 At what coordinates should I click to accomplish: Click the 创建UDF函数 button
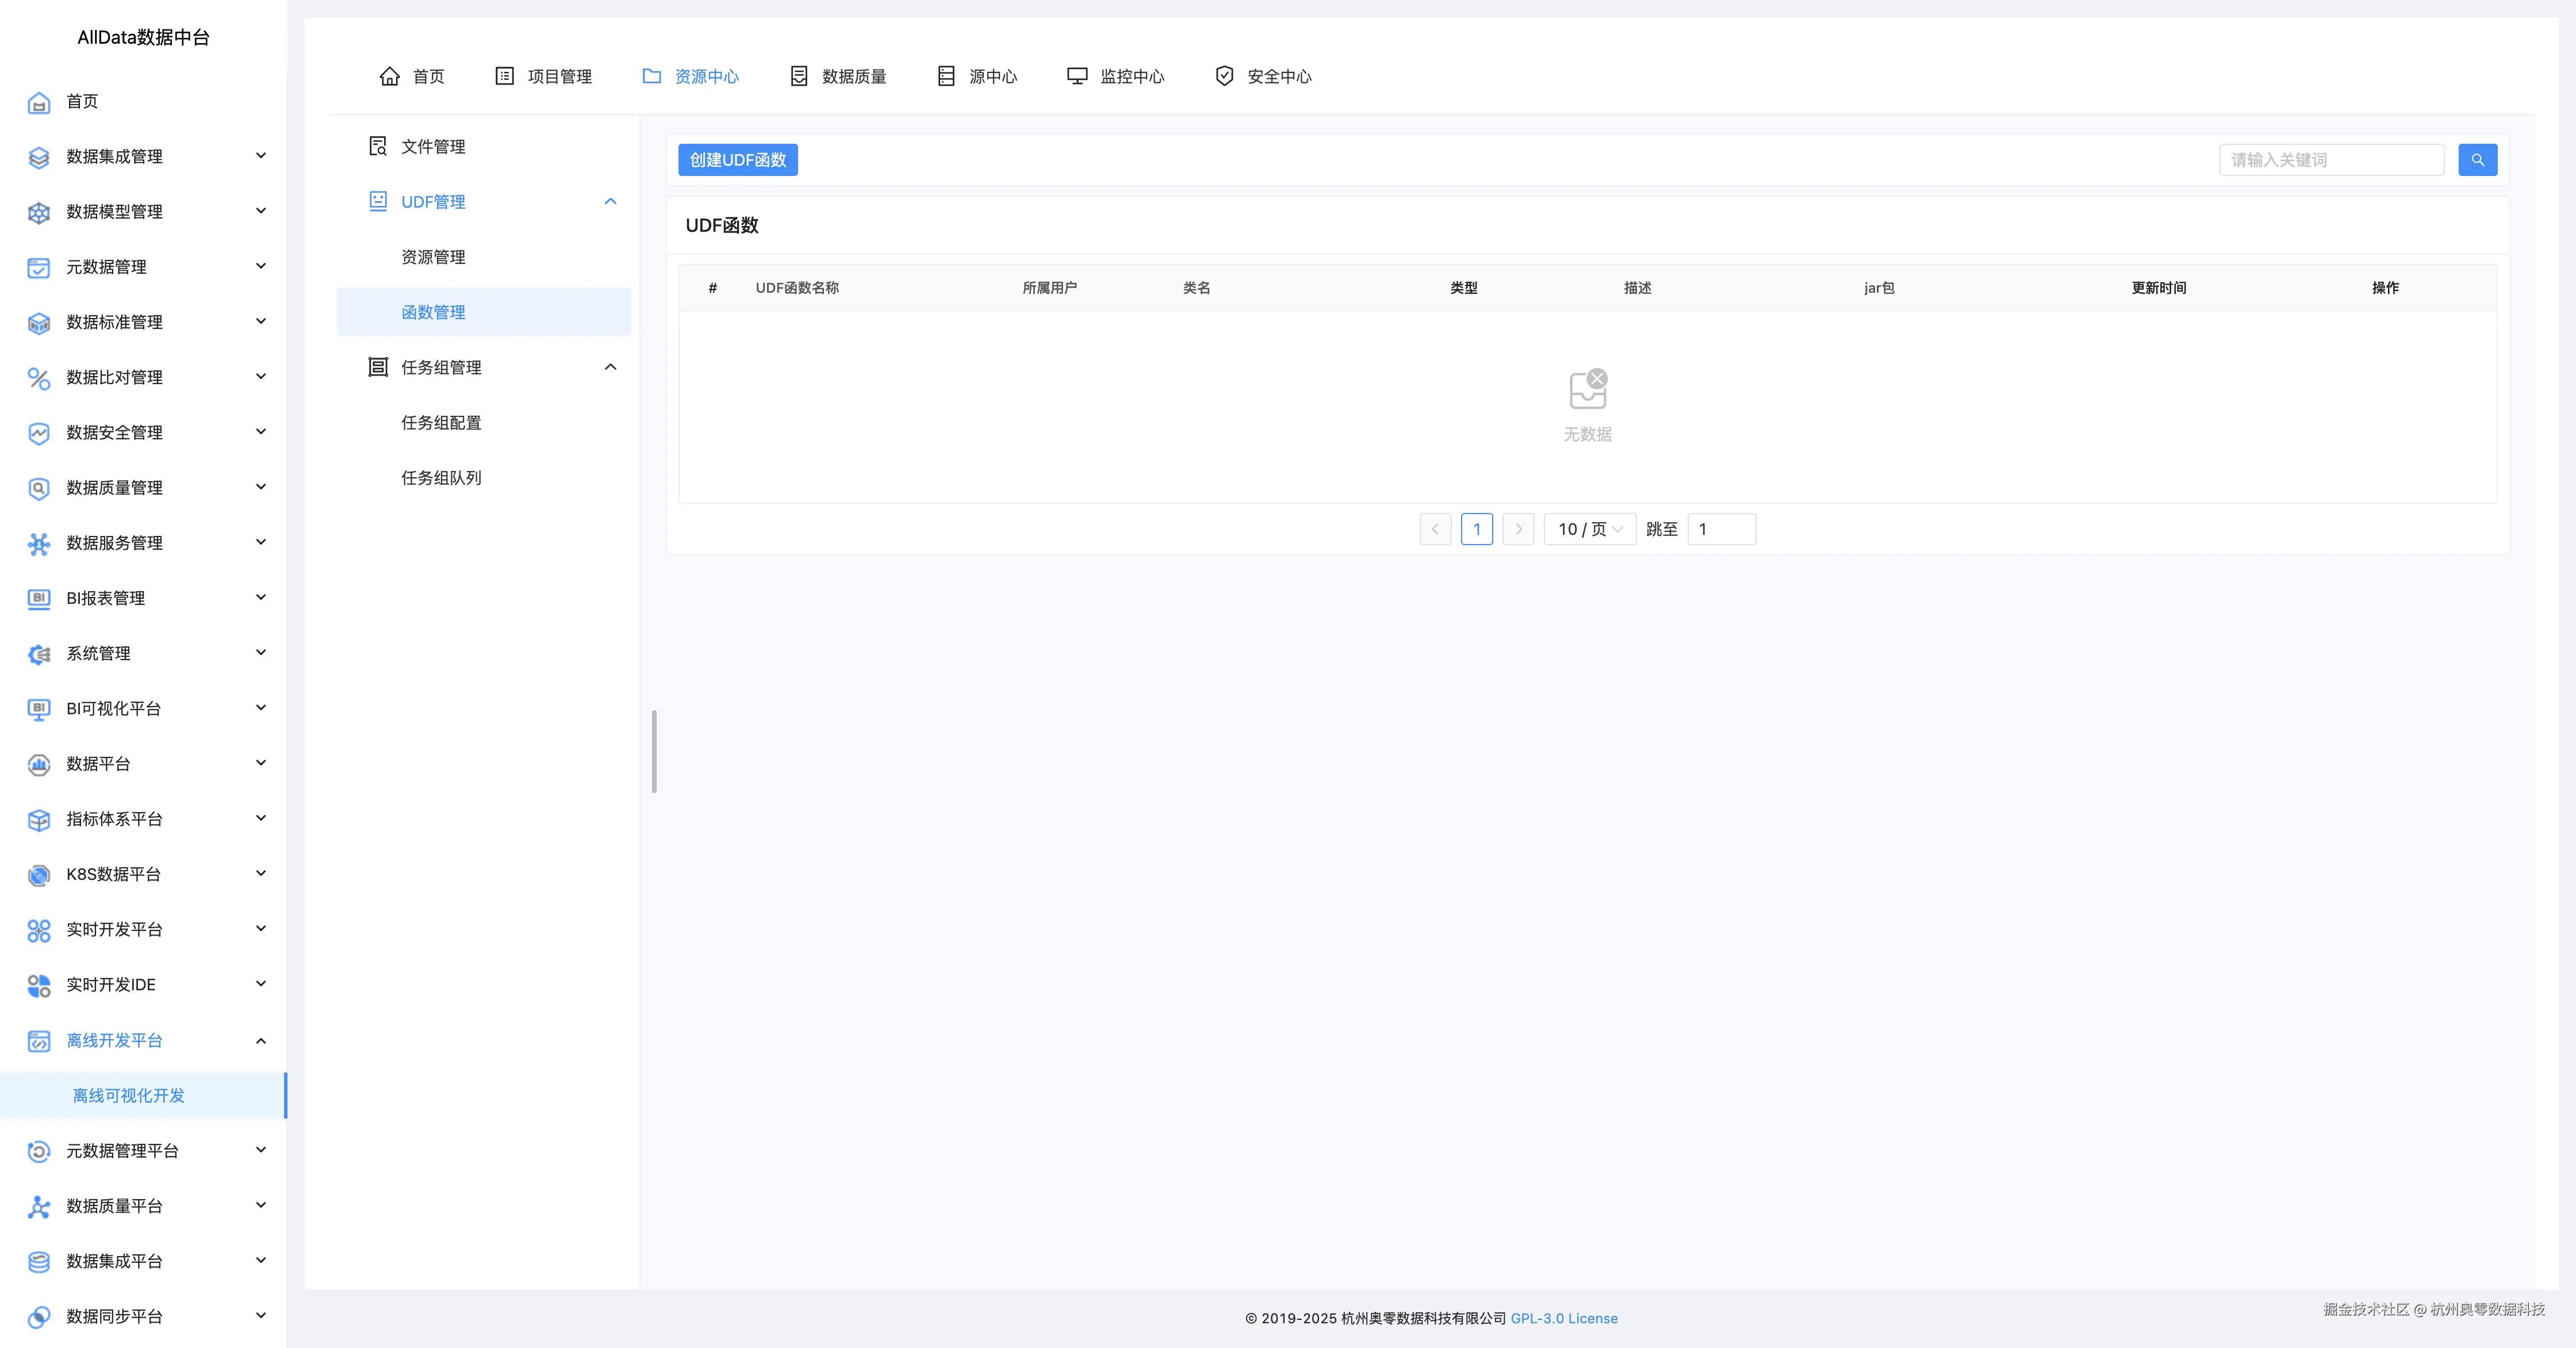tap(737, 160)
